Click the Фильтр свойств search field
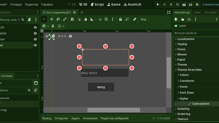The height and width of the screenshot is (123, 219). [x=196, y=33]
